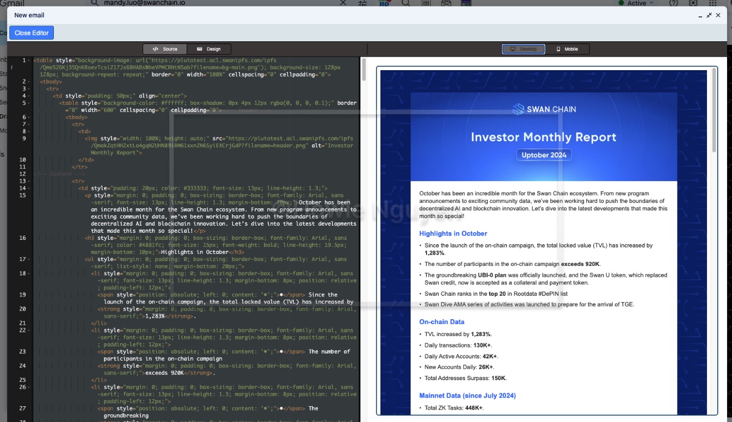
Task: Fold the tbody block on line 2
Action: [29, 82]
